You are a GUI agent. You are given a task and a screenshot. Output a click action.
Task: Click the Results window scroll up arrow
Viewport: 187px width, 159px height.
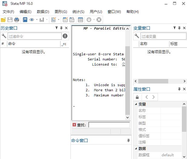click(x=127, y=29)
